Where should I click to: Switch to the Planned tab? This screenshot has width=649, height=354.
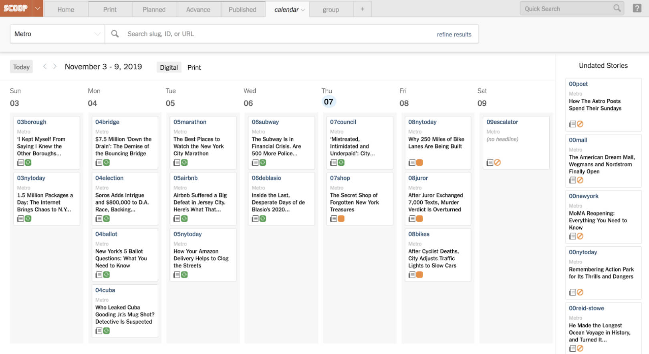pos(154,10)
